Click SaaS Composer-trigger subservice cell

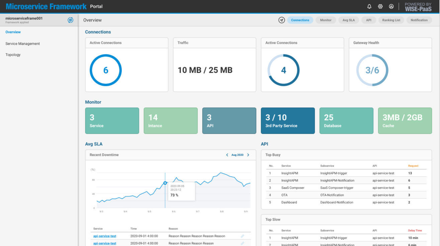click(x=336, y=188)
